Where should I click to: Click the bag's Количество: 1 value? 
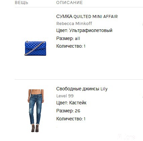point(71,46)
